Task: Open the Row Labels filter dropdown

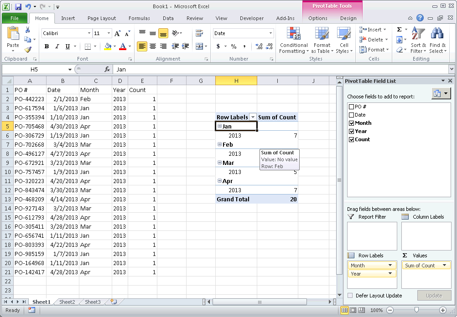Action: click(x=253, y=117)
